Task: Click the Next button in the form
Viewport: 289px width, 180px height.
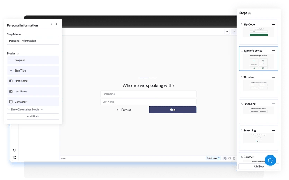Action: (x=172, y=110)
